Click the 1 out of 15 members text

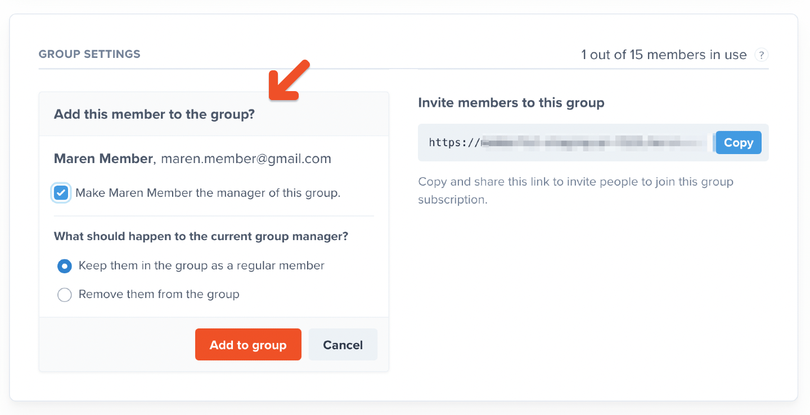pyautogui.click(x=664, y=55)
